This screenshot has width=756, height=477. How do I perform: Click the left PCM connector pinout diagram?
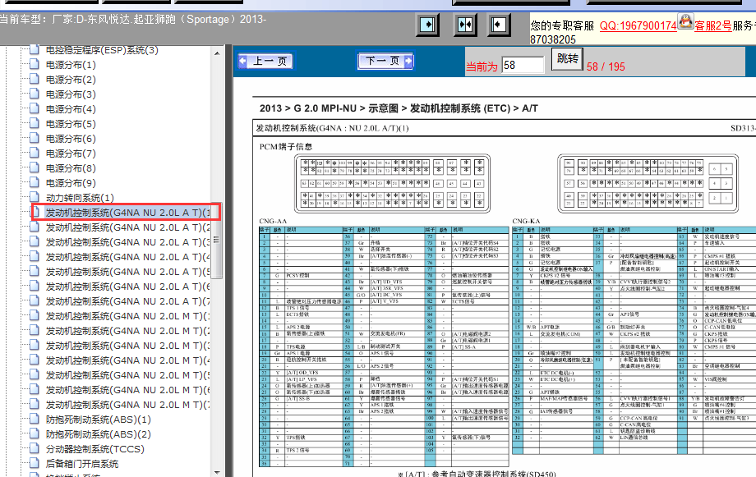(x=393, y=184)
